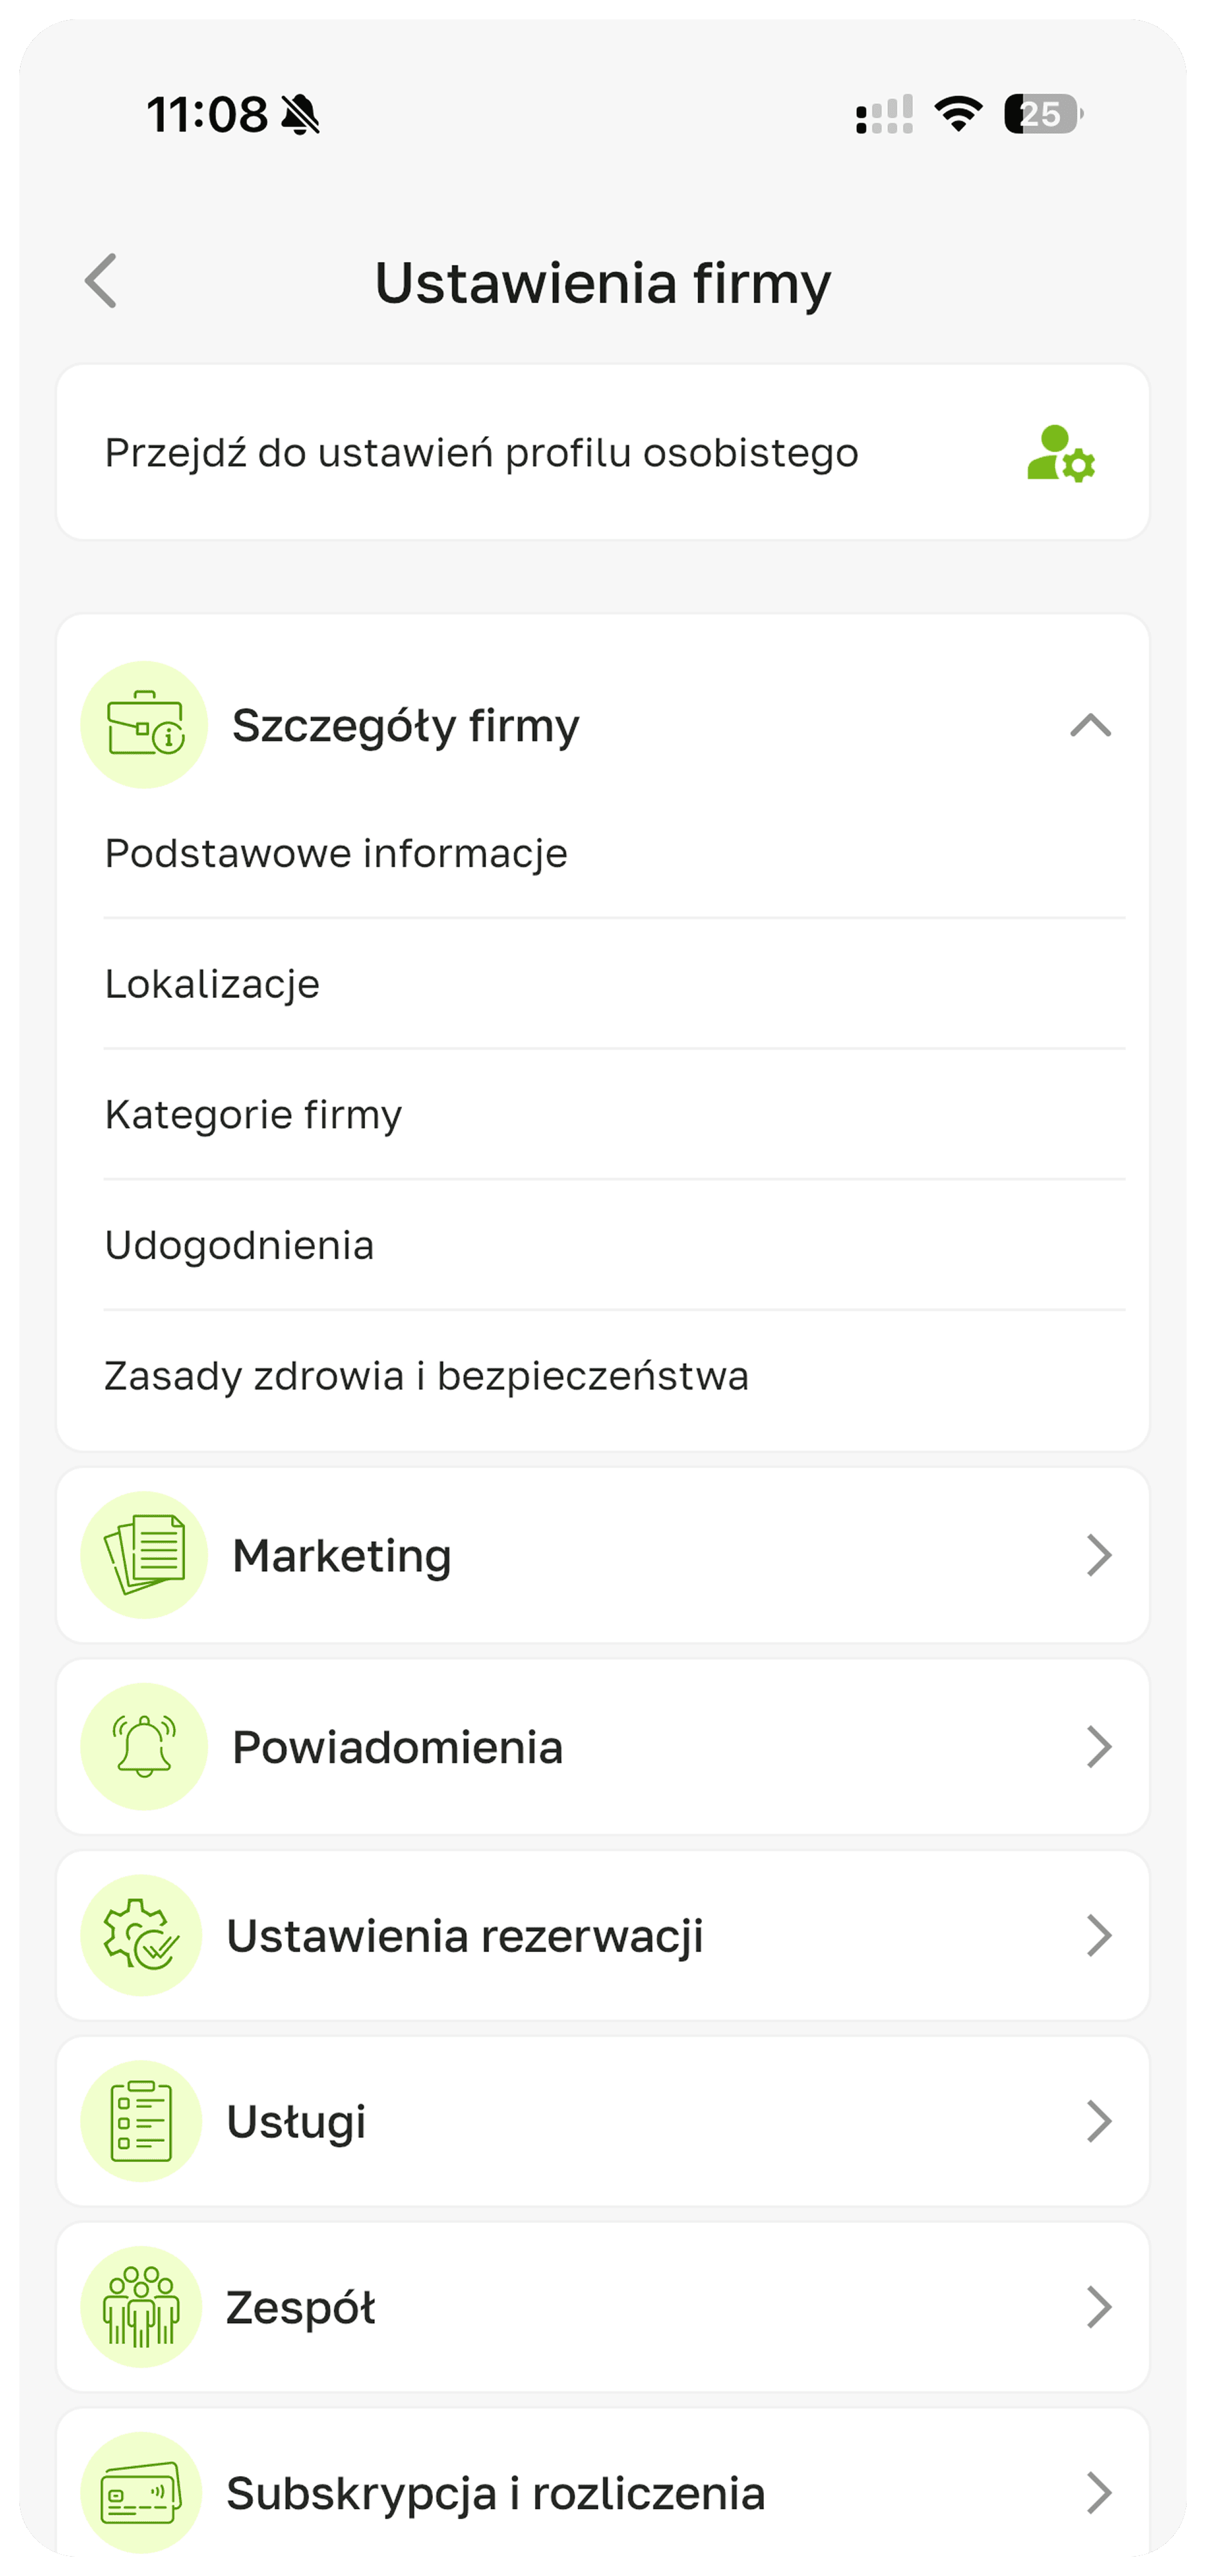Tap the back arrow icon
The image size is (1206, 2576).
[101, 281]
